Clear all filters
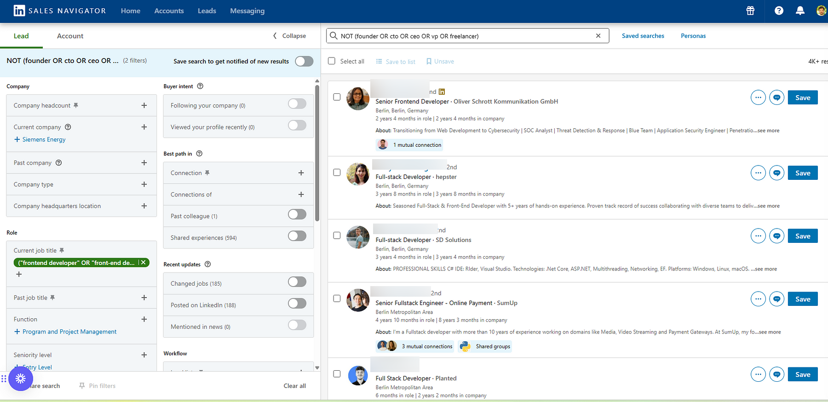 (294, 386)
